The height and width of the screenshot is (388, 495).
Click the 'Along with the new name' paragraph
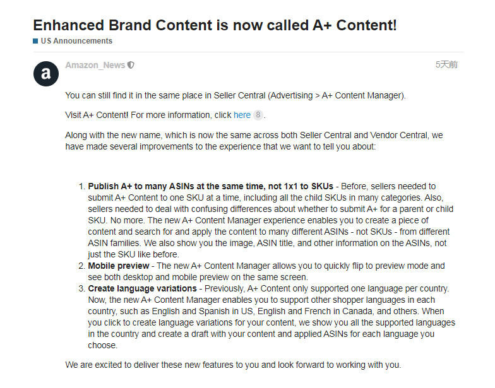tap(254, 141)
